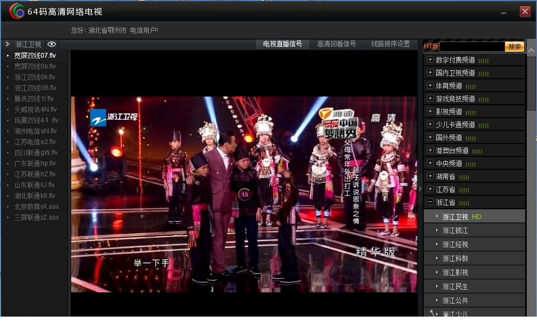
Task: Click the orange 搜索 button
Action: pos(514,46)
